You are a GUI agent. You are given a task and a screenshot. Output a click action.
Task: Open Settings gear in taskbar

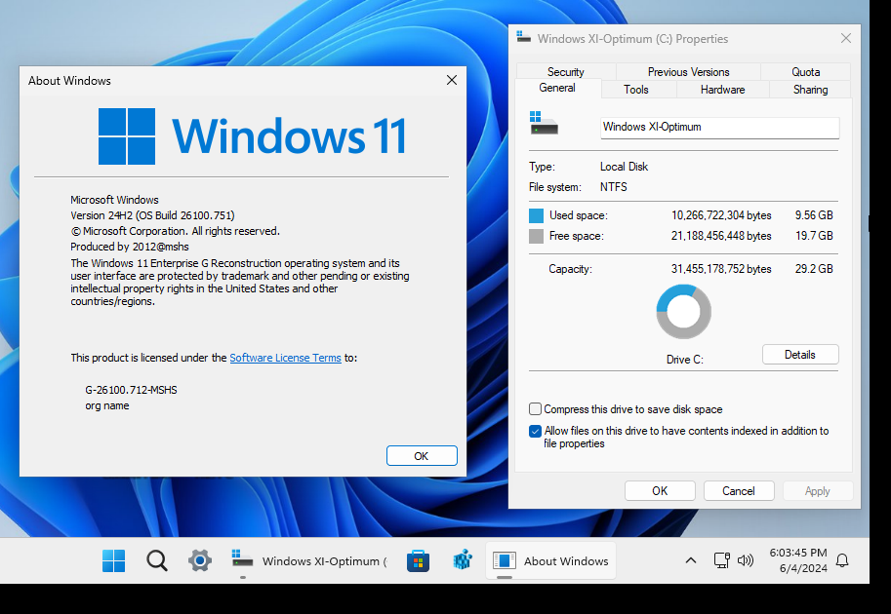point(200,560)
